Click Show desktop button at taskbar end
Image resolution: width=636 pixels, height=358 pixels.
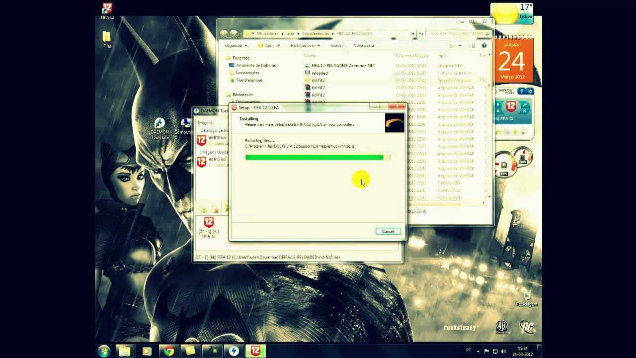pos(540,351)
